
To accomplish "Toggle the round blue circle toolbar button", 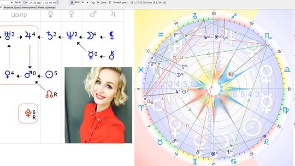I will tap(72, 3).
